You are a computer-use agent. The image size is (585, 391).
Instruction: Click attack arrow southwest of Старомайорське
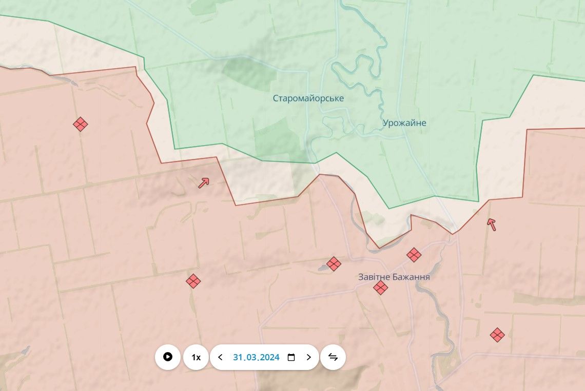click(x=204, y=182)
